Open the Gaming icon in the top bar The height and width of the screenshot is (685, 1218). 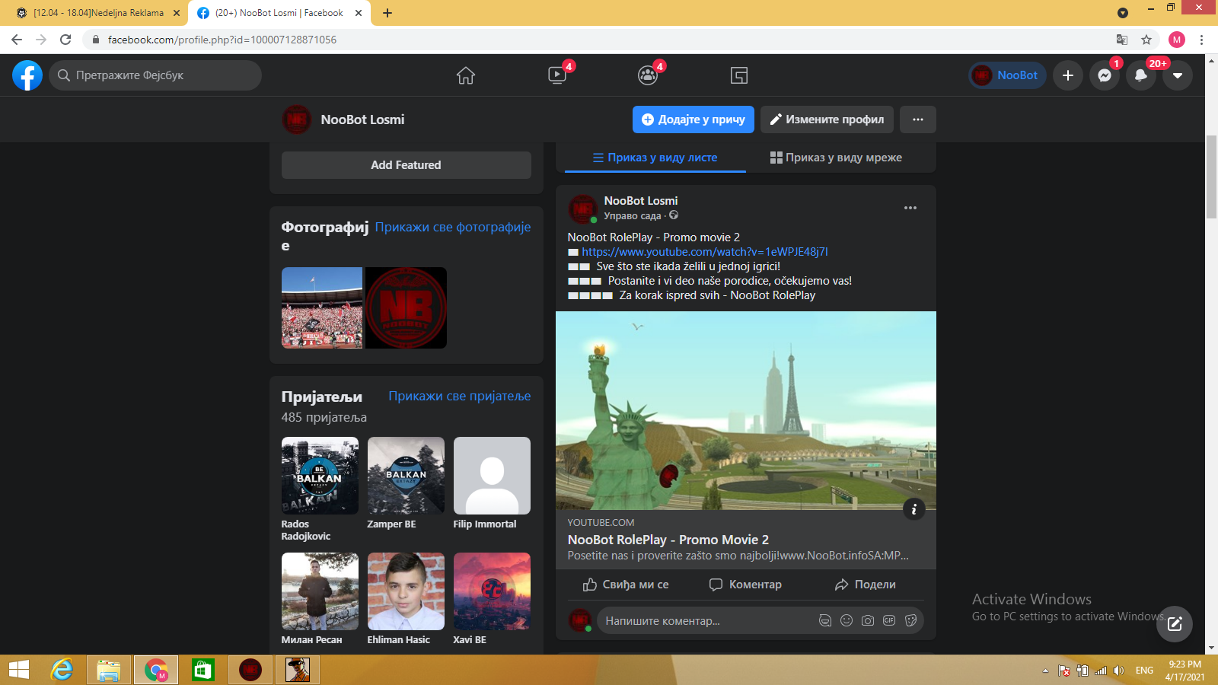(x=739, y=75)
